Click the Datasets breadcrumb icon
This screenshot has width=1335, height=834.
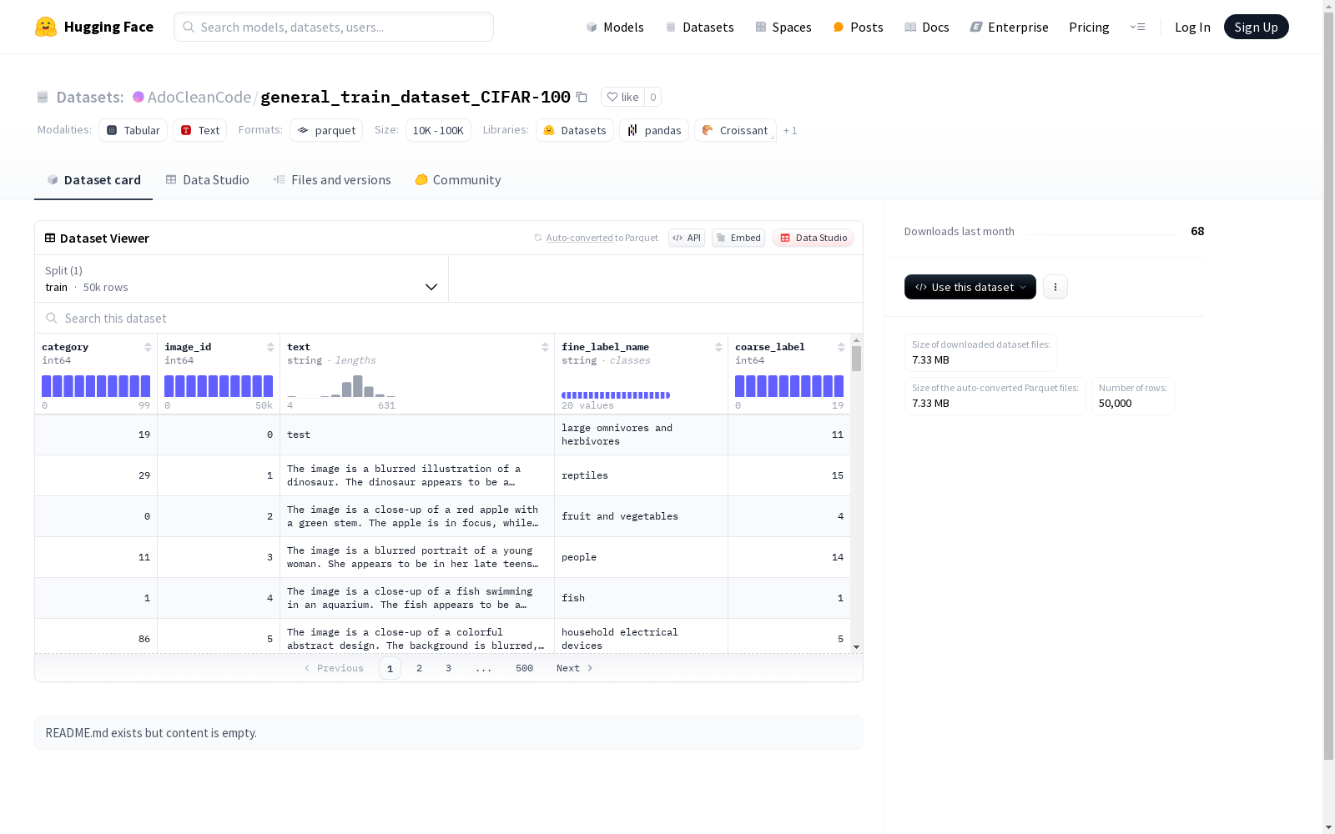point(43,97)
